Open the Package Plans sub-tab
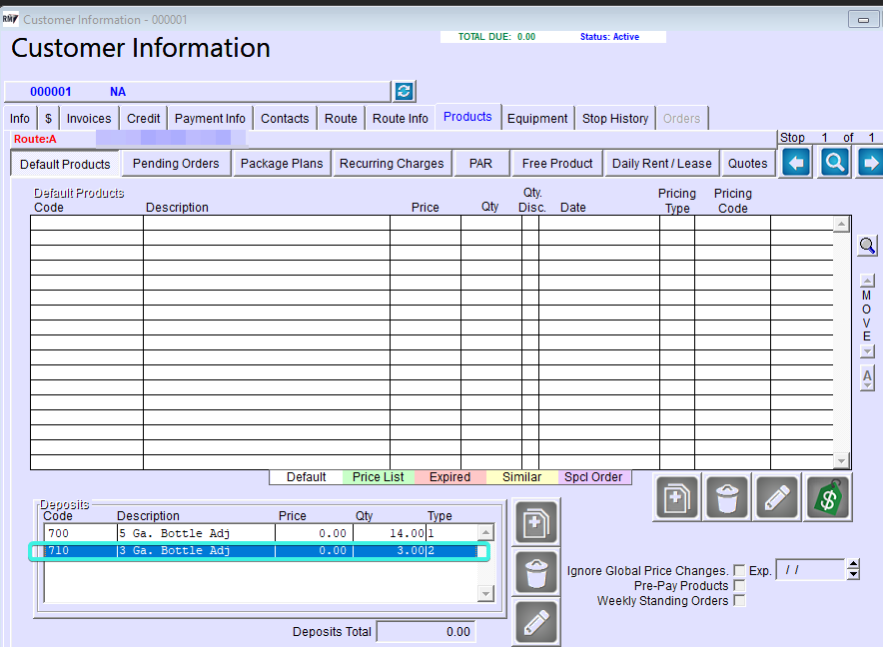Viewport: 883px width, 647px height. point(282,164)
